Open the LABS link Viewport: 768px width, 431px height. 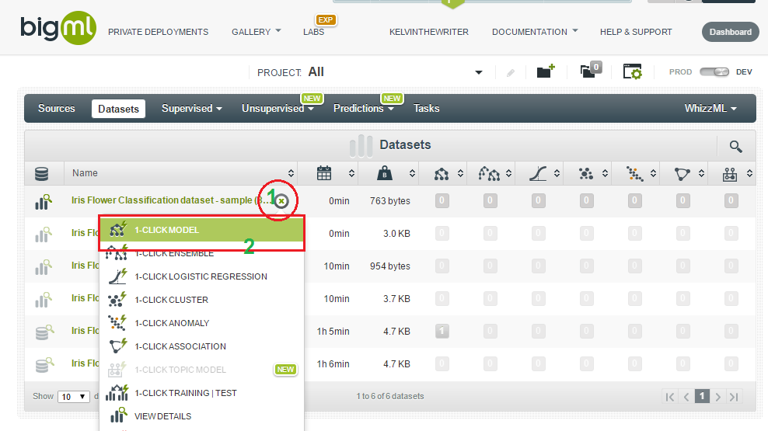click(313, 32)
